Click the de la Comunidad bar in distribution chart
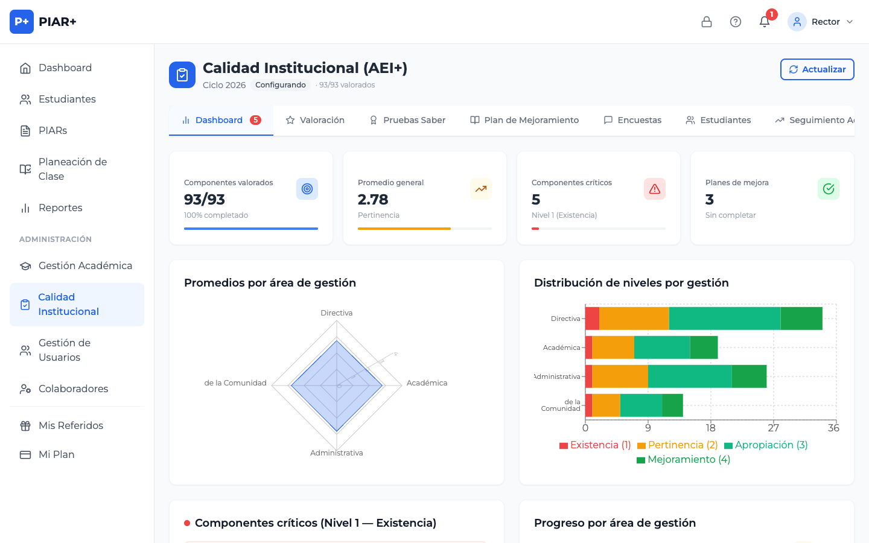 point(634,405)
